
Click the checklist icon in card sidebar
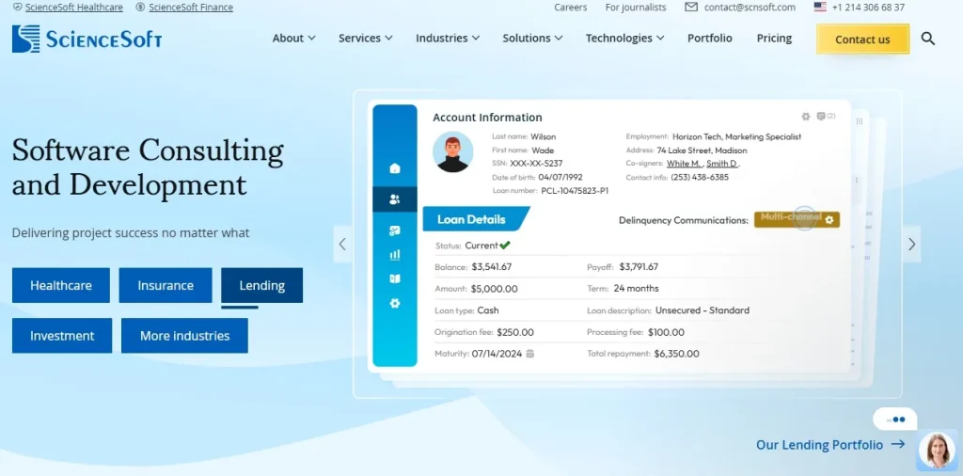pyautogui.click(x=395, y=230)
